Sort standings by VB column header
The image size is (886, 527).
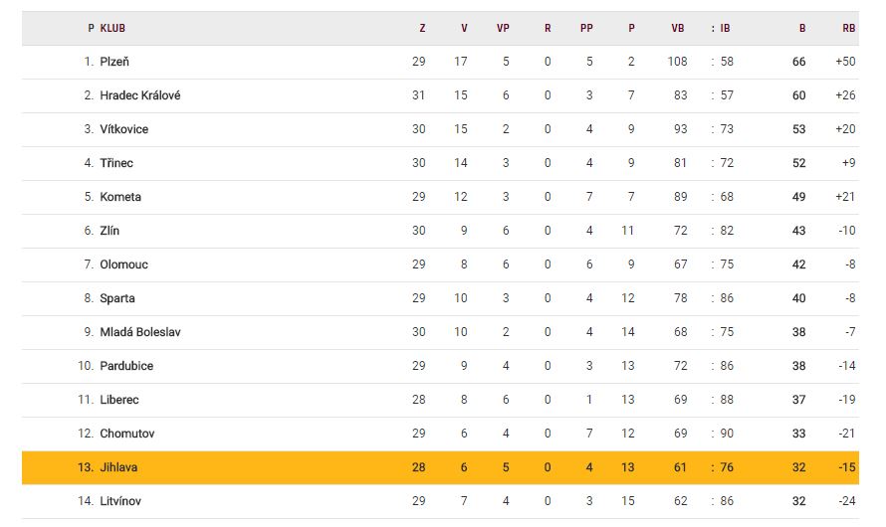pyautogui.click(x=678, y=28)
